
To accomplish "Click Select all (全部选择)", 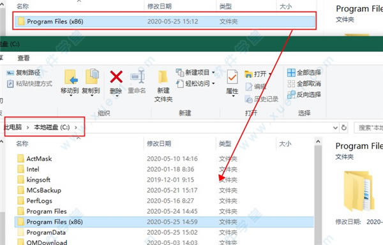I will (x=304, y=73).
